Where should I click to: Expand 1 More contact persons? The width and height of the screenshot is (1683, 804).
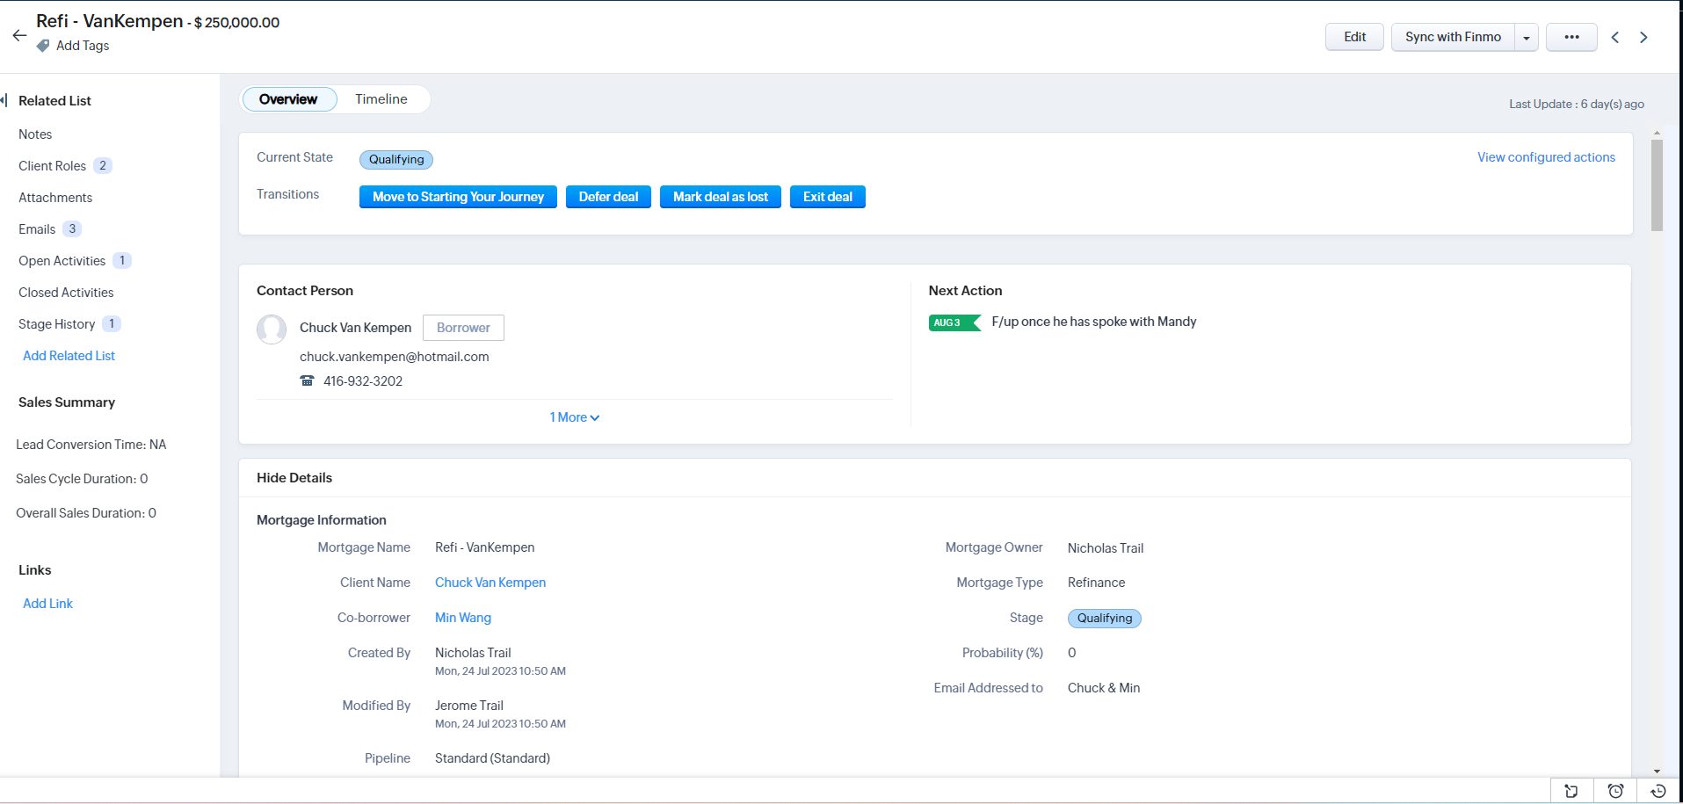coord(574,417)
